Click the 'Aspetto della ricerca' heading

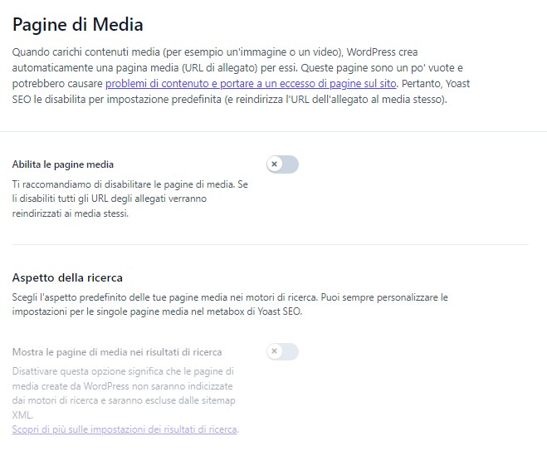pyautogui.click(x=67, y=277)
